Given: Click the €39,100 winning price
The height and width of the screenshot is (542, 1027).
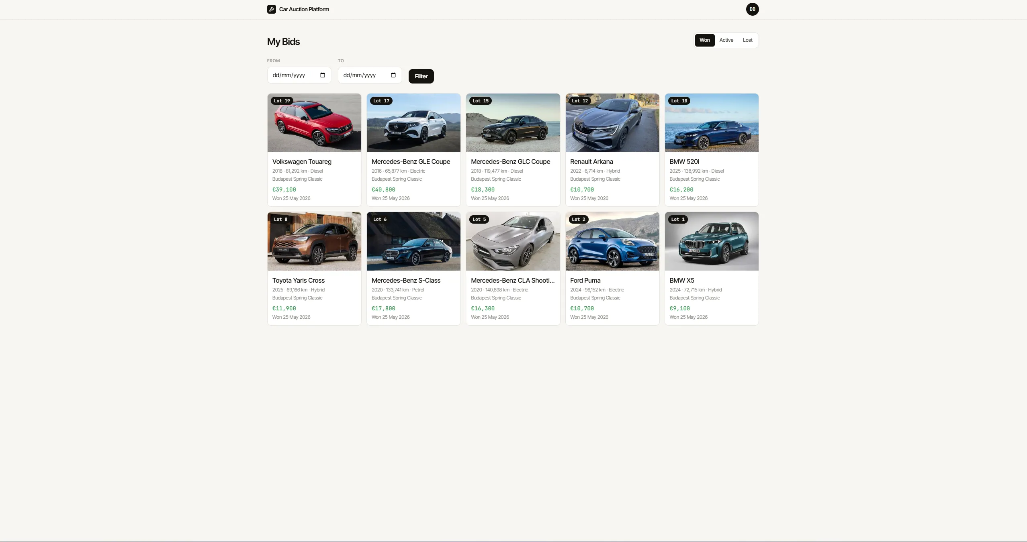Looking at the screenshot, I should click(284, 189).
